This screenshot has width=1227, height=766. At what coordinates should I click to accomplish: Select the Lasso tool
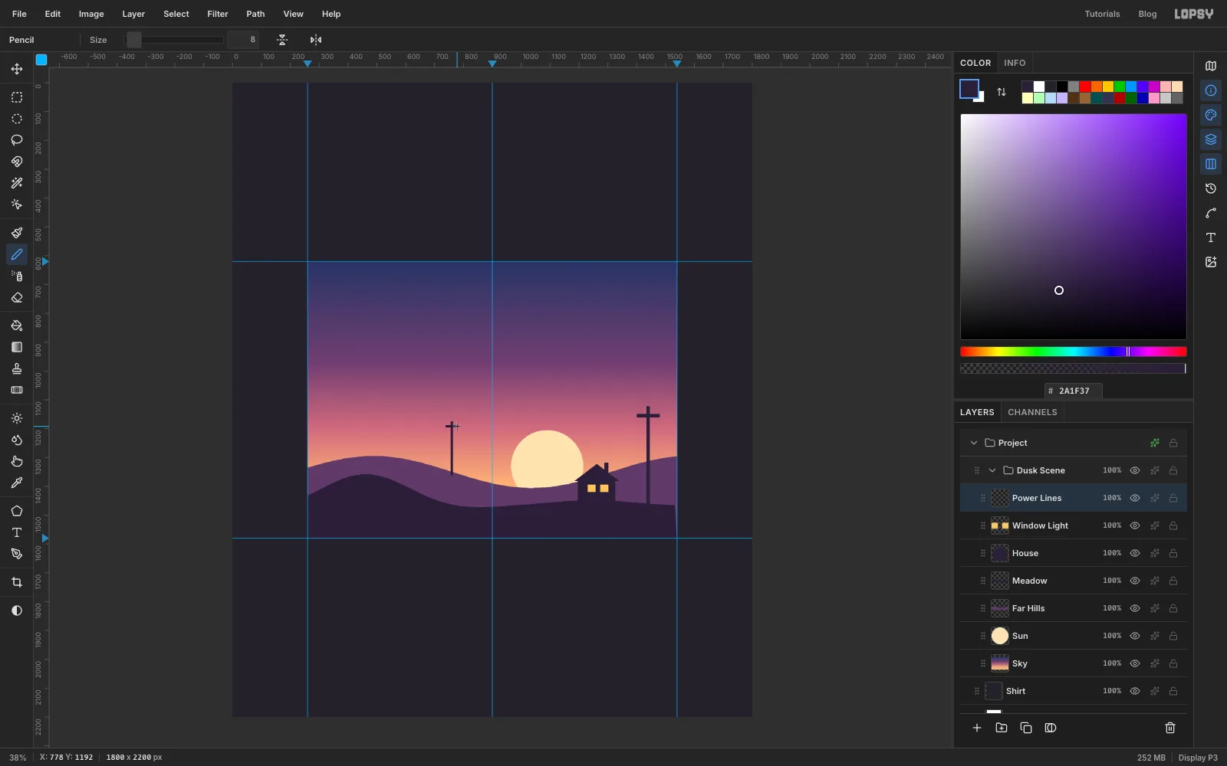point(16,140)
